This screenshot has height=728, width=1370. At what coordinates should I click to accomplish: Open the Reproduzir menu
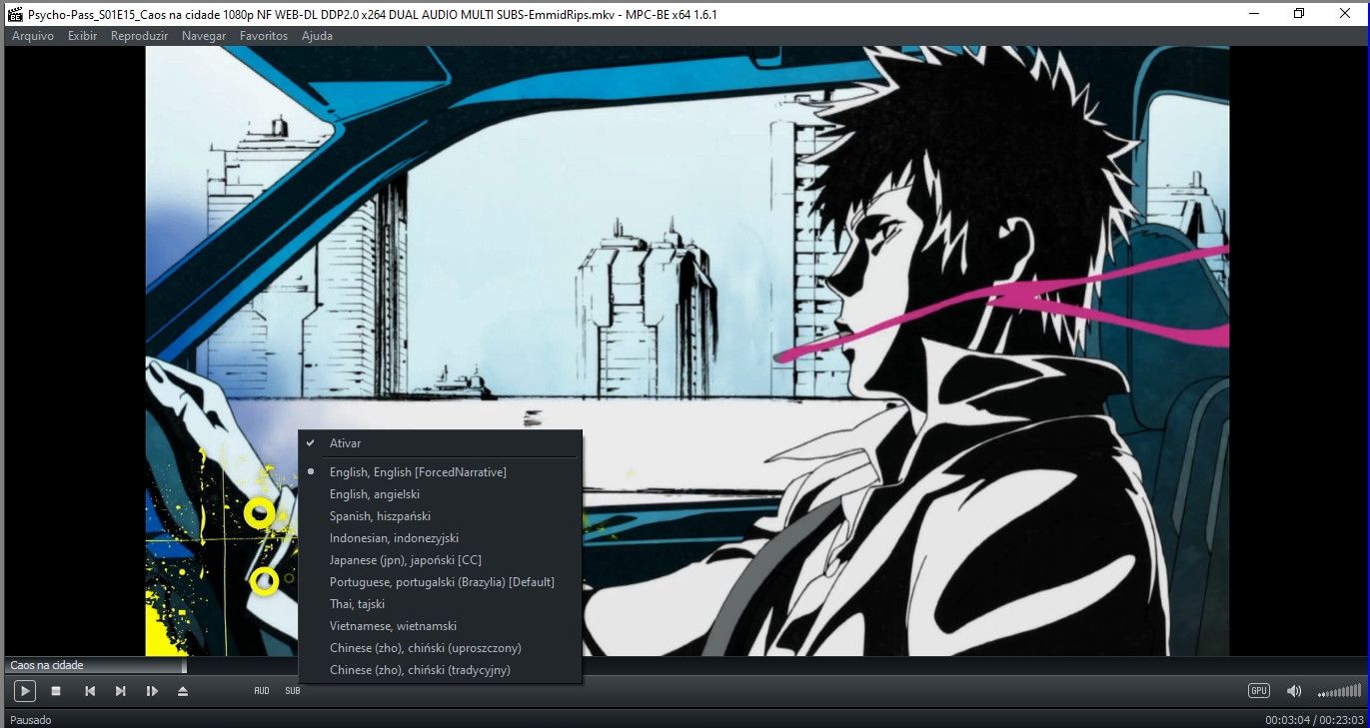139,36
